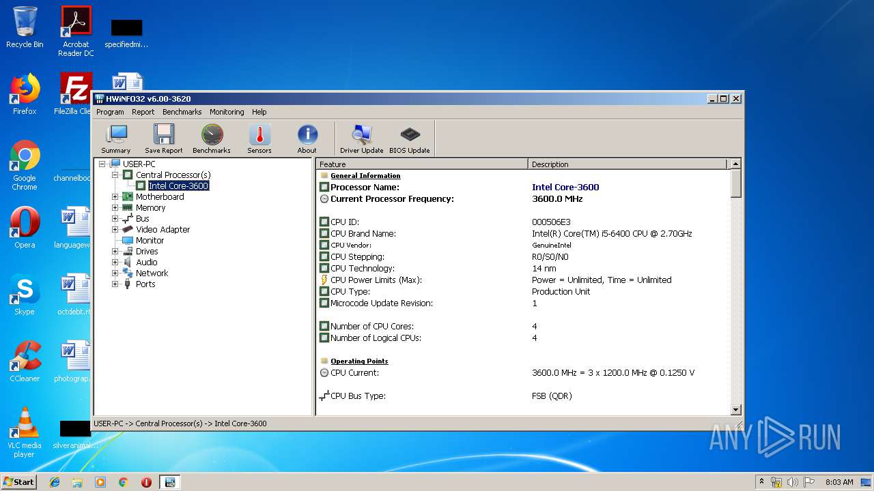Viewport: 874px width, 491px height.
Task: Open the CCleaner desktop icon
Action: 25,361
